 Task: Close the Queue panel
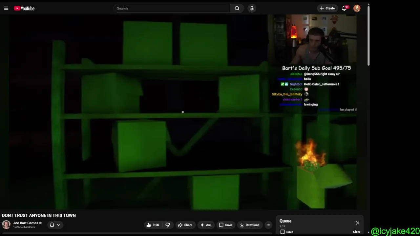point(357,223)
